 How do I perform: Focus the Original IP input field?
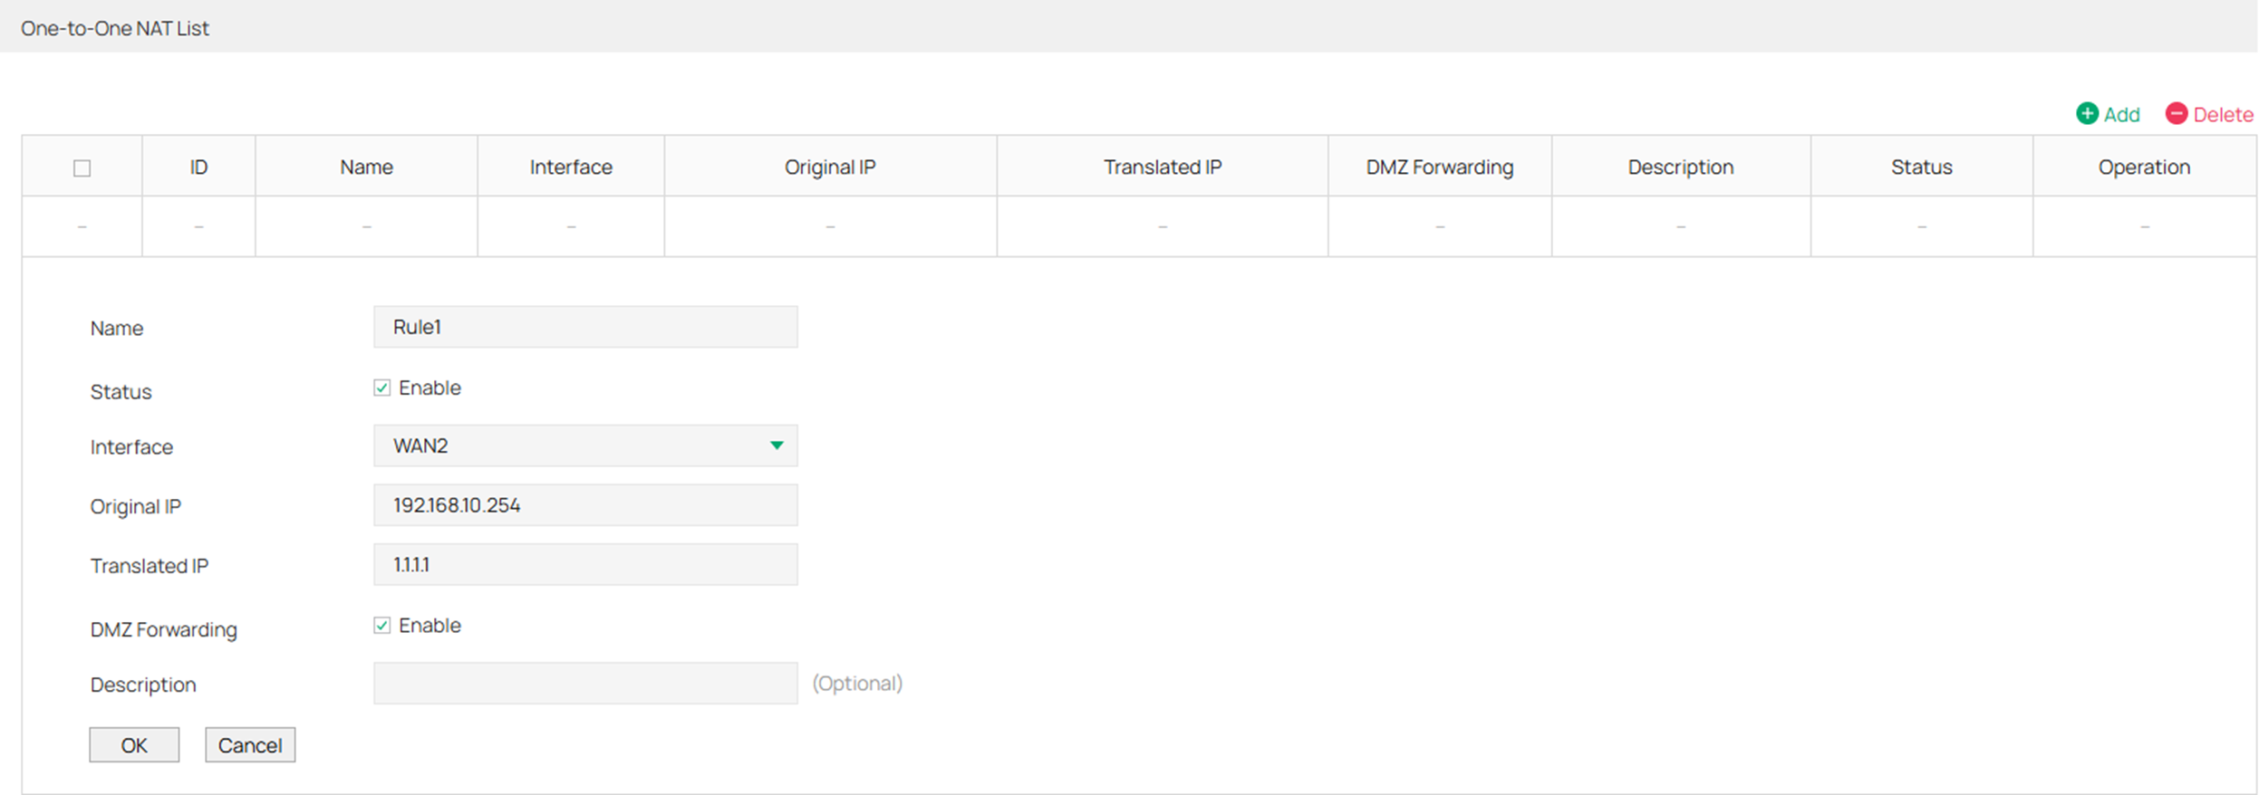(584, 505)
